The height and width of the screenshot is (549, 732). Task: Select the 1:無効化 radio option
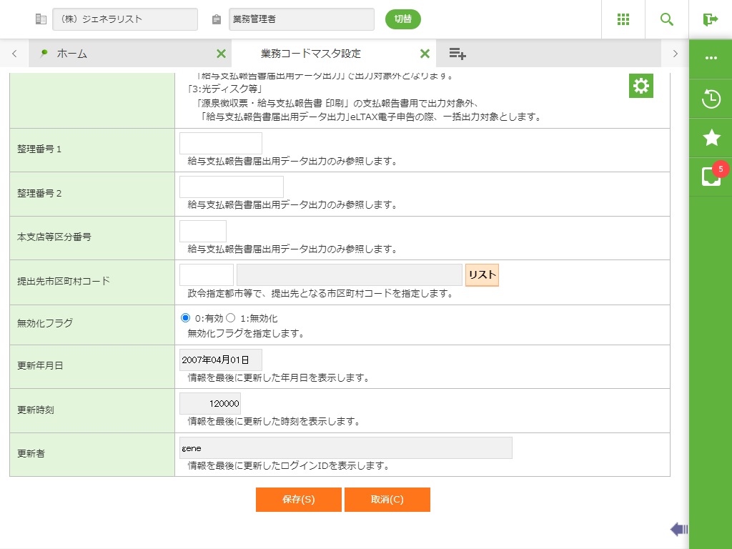click(231, 318)
